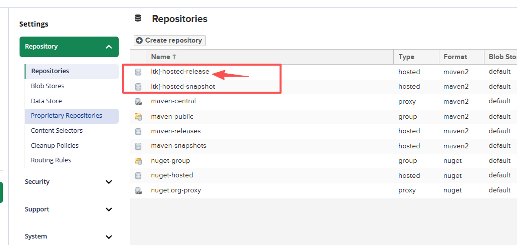Open the ltkj-hosted-release repository
This screenshot has height=245, width=517.
[180, 72]
